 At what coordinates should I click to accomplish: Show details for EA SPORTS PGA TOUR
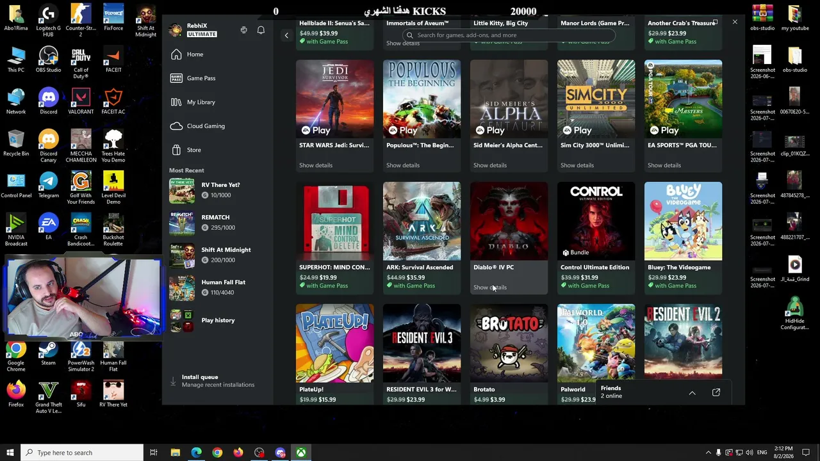[664, 165]
